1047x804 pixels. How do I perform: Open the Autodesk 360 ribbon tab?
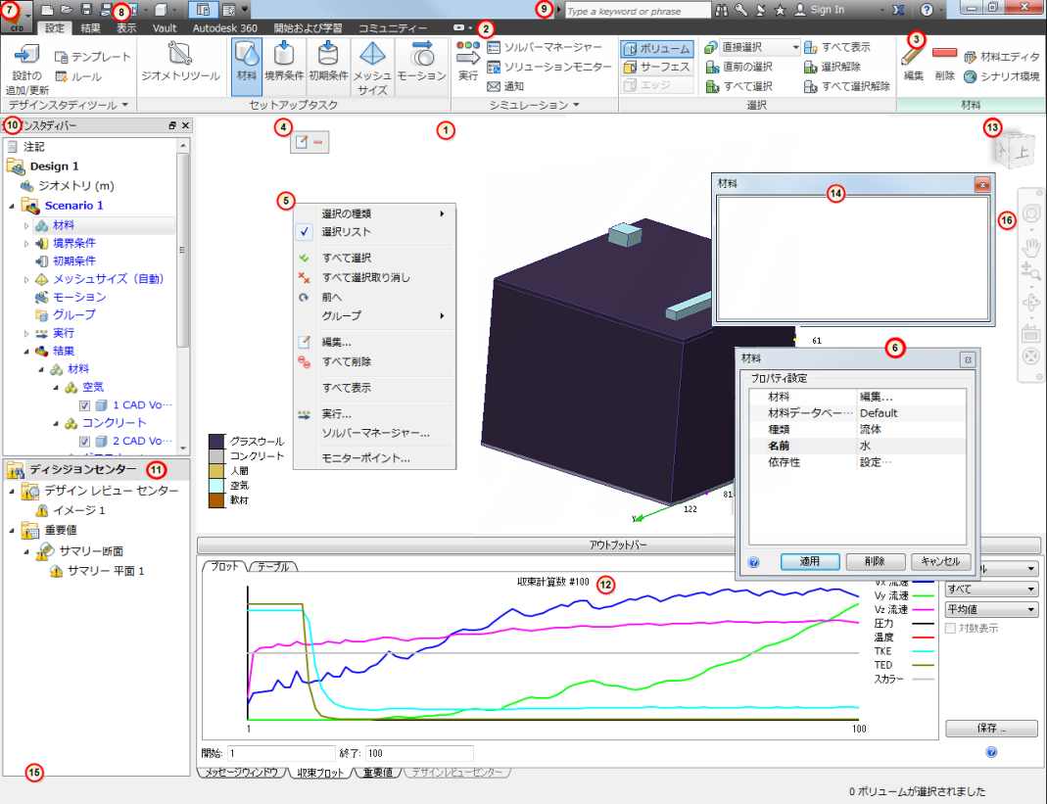pyautogui.click(x=225, y=28)
